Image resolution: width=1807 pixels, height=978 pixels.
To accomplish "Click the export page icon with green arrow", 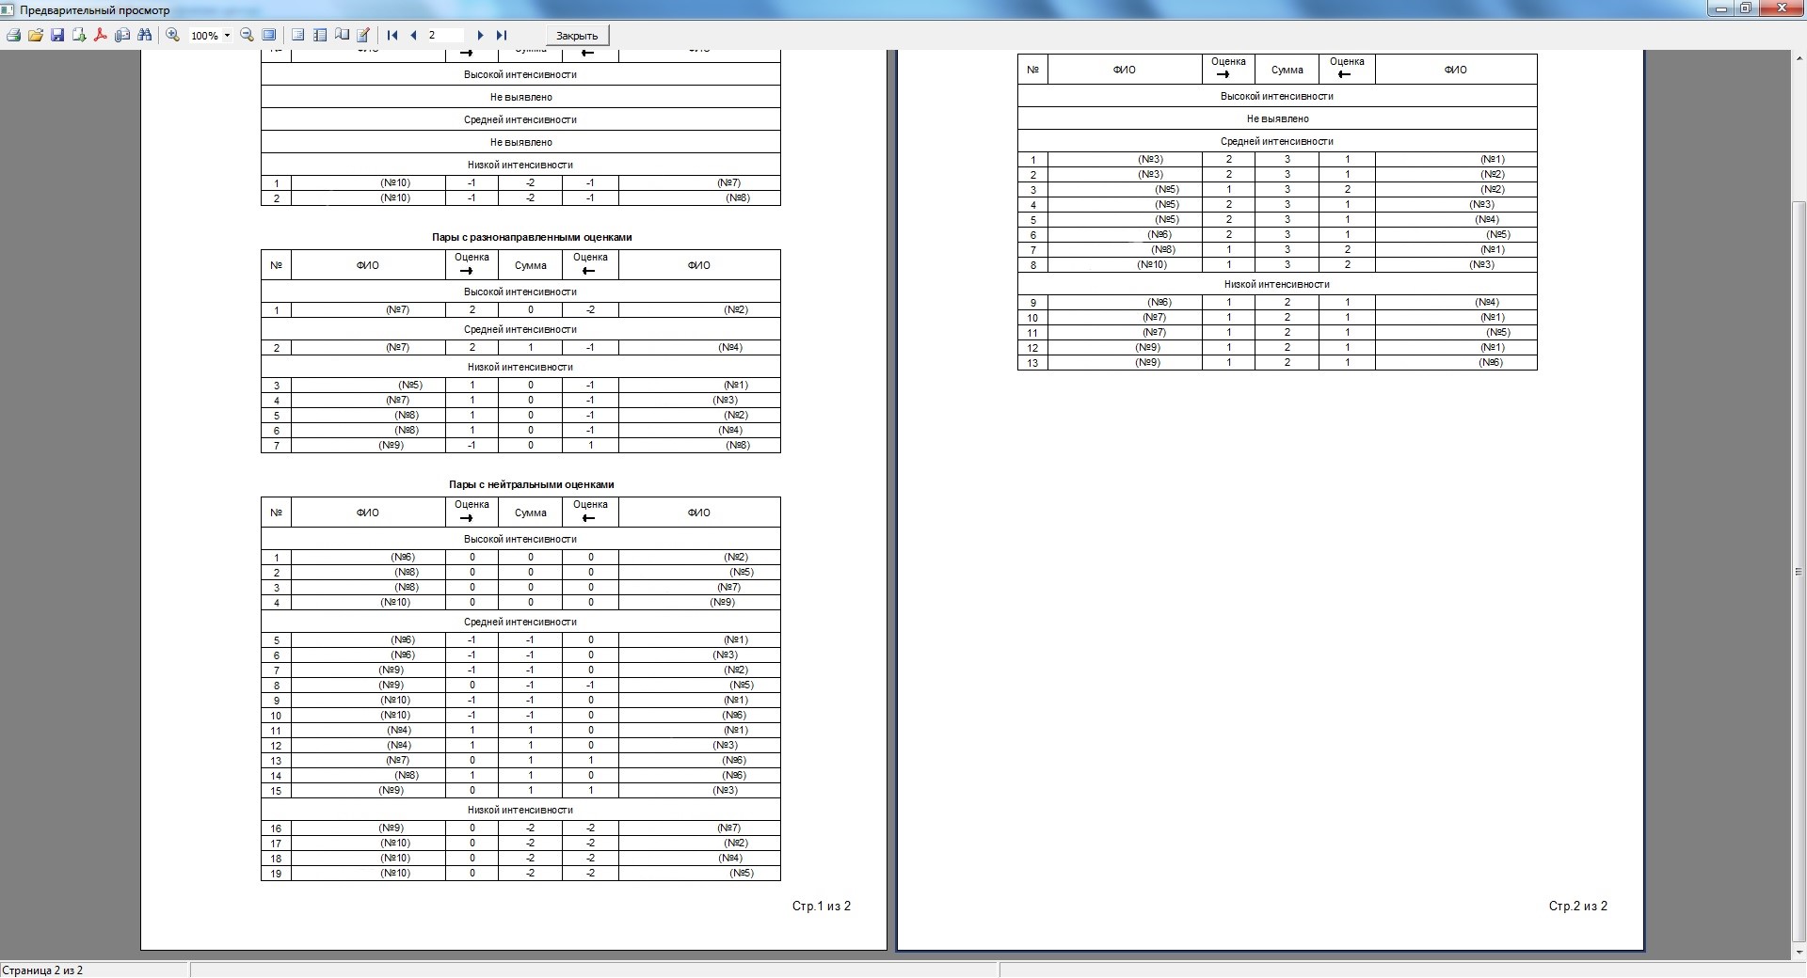I will tap(79, 36).
